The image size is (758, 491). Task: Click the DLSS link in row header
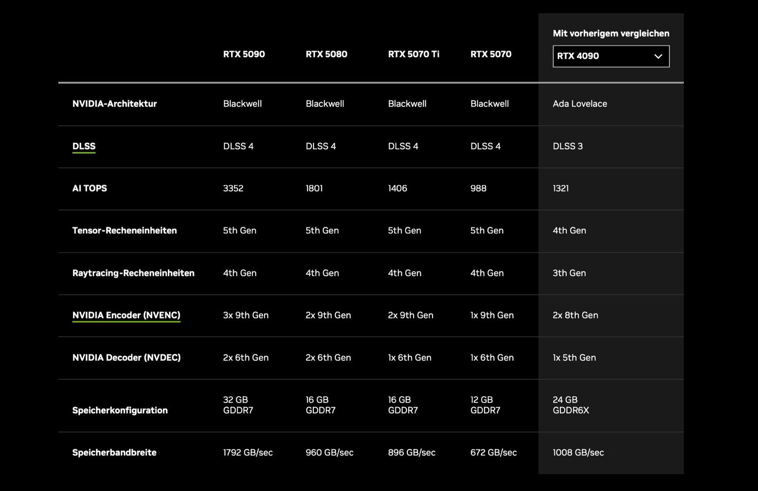pyautogui.click(x=84, y=146)
